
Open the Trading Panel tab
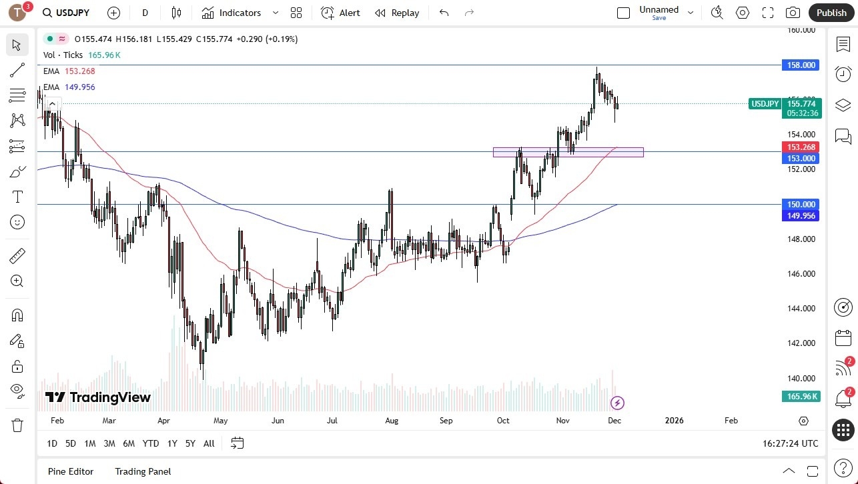coord(142,471)
